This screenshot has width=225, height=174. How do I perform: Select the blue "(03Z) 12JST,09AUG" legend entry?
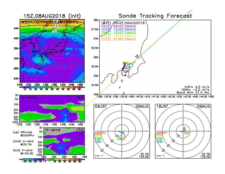coord(118,30)
